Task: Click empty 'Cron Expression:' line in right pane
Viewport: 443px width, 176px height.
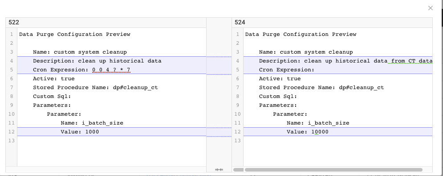Action: (286, 70)
